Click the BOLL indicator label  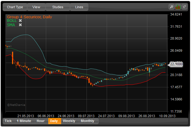[x=12, y=21]
